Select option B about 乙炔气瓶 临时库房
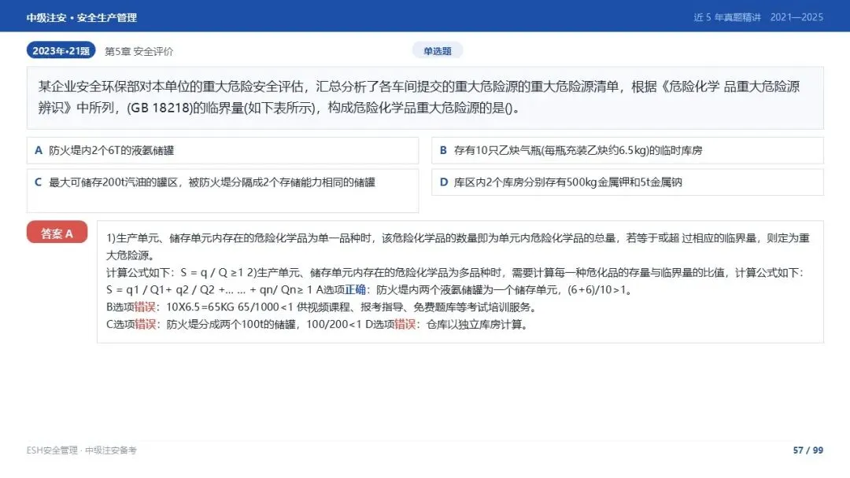Image resolution: width=850 pixels, height=478 pixels. tap(627, 150)
